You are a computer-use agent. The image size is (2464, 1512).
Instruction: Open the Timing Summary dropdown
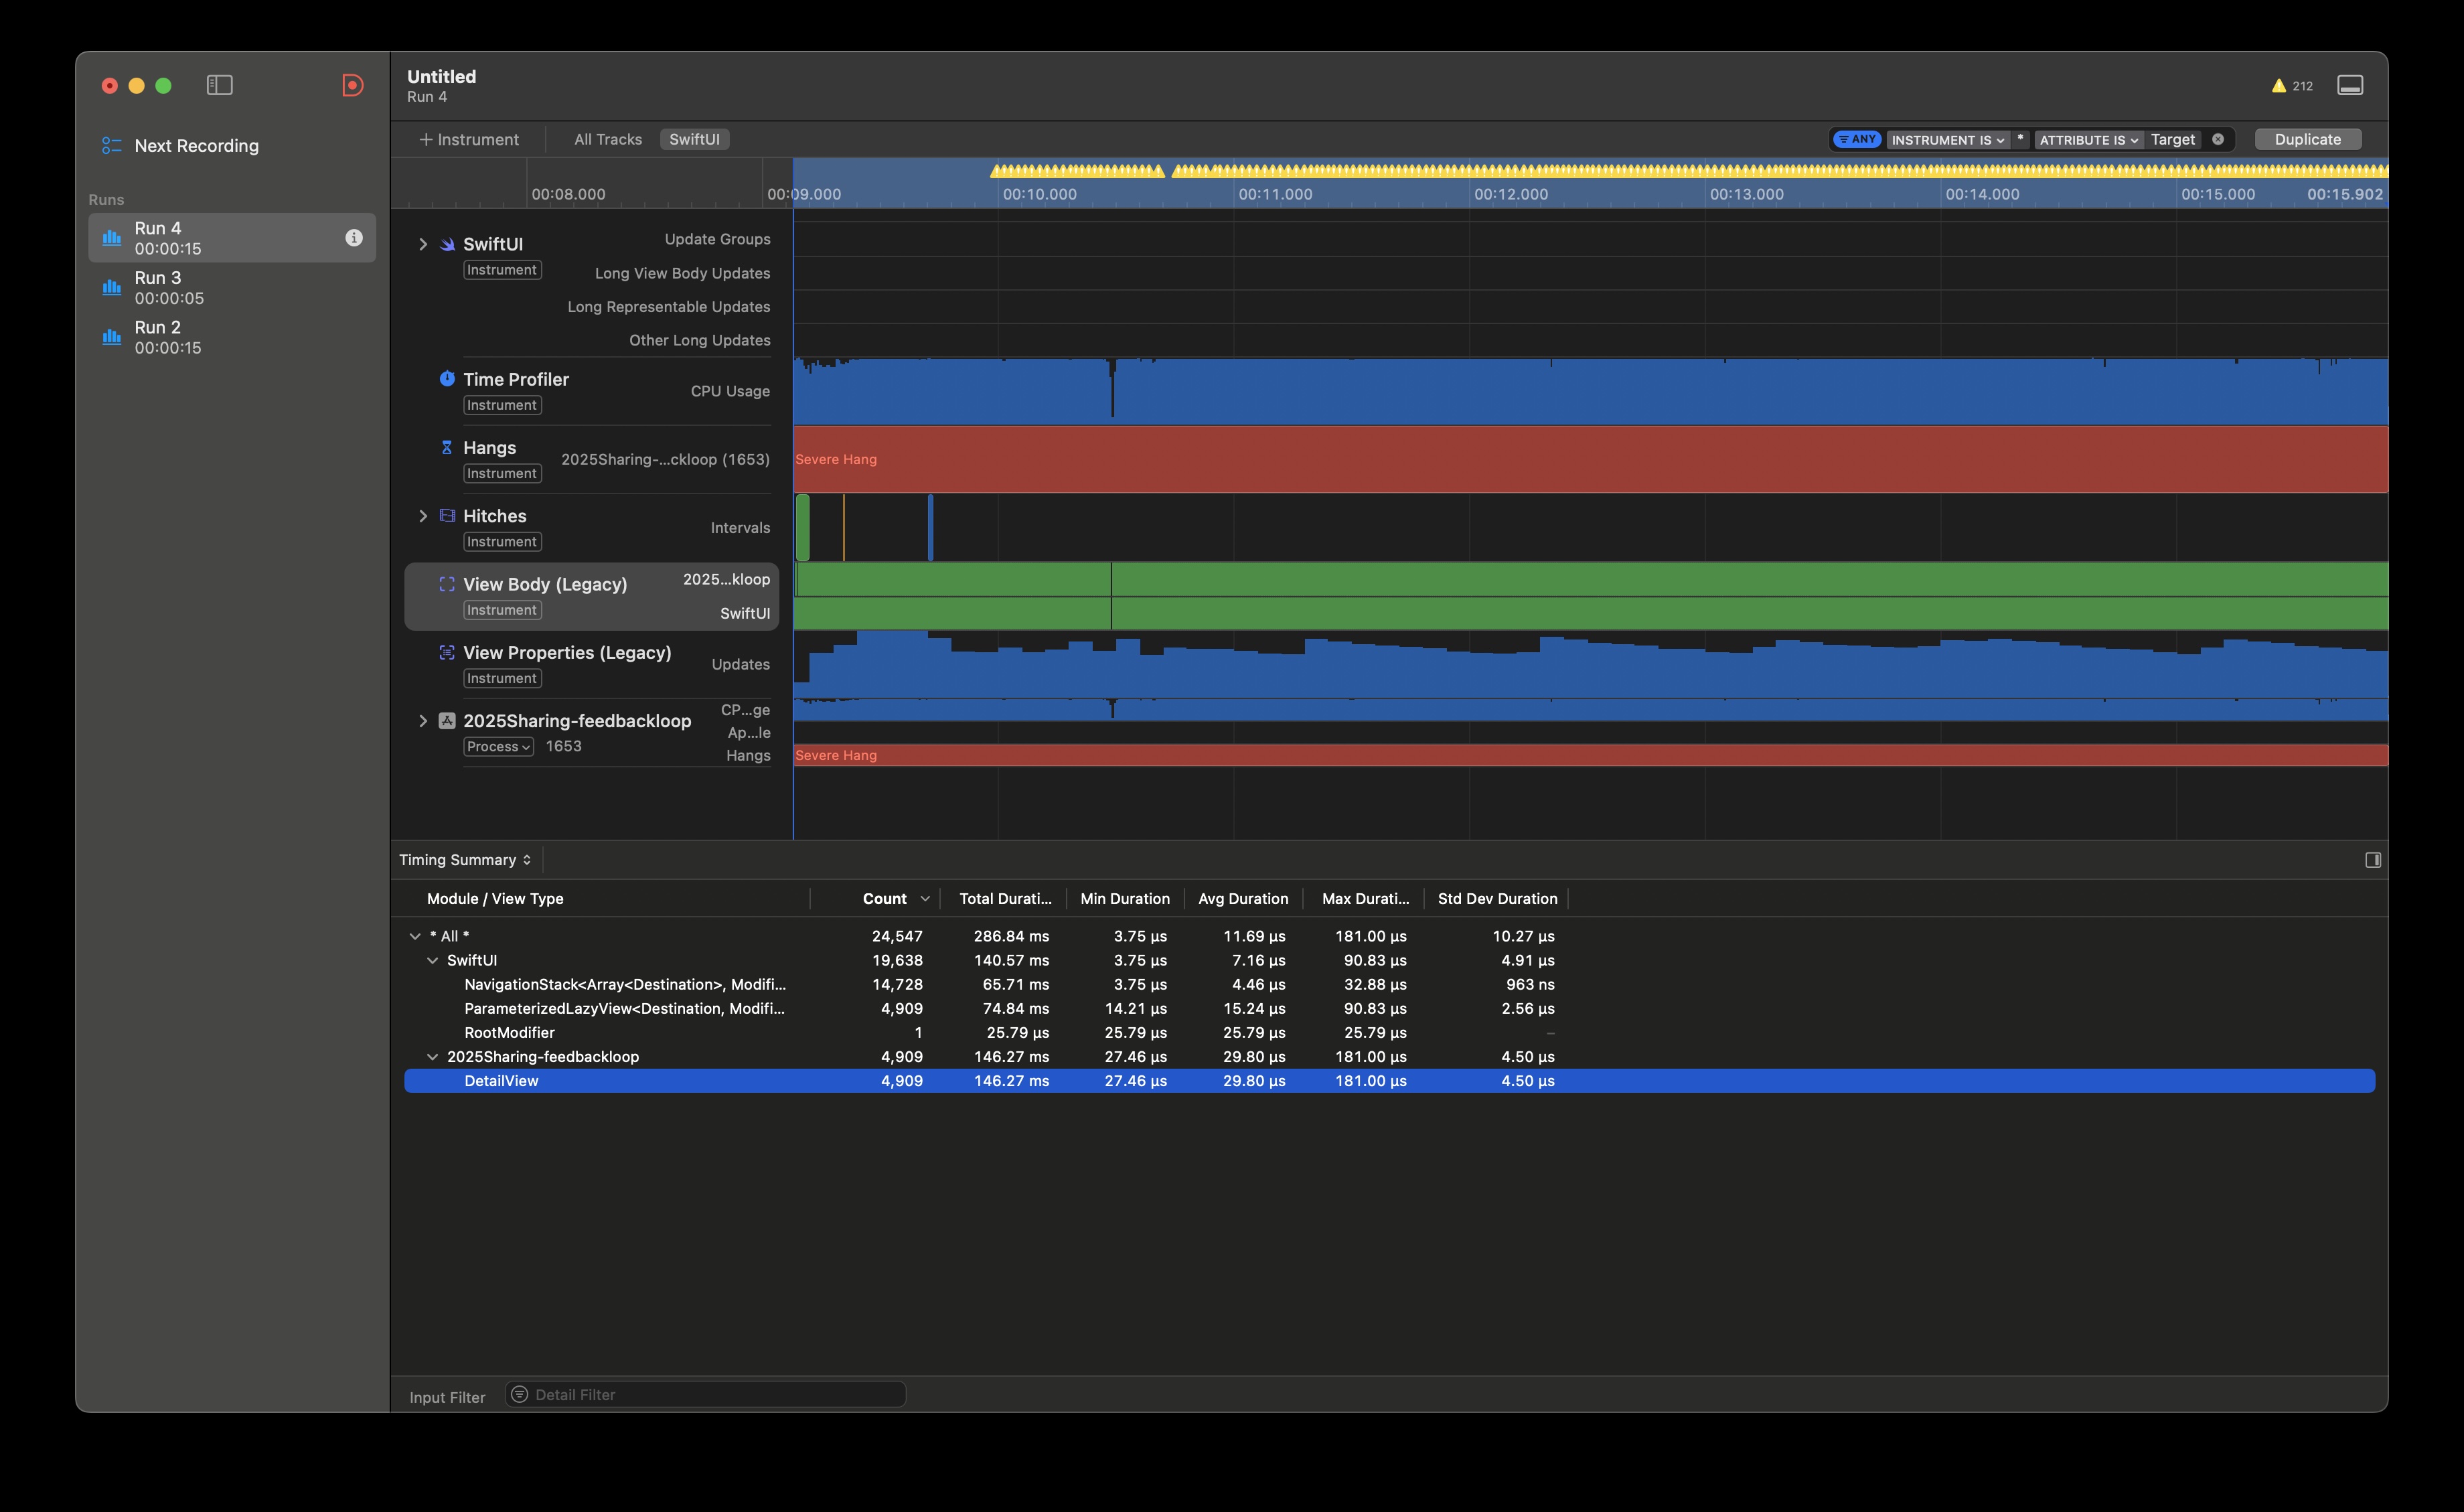(465, 860)
